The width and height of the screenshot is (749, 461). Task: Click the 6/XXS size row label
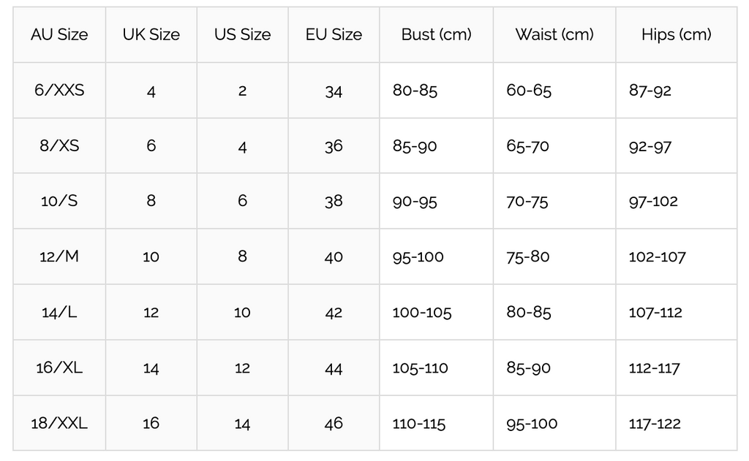59,91
